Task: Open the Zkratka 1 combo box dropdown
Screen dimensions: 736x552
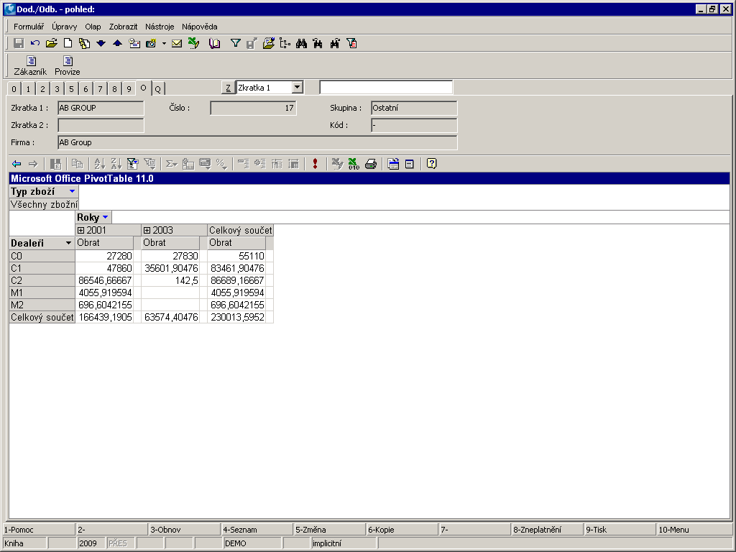Action: click(298, 88)
